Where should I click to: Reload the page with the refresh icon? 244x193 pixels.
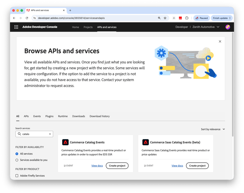tap(27, 18)
